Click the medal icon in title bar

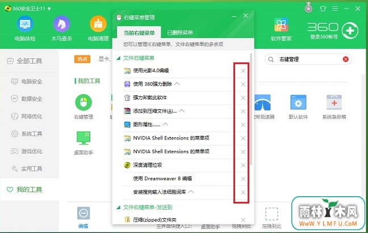[x=308, y=8]
